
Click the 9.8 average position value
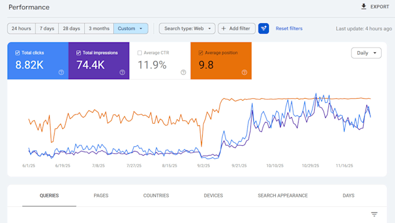(206, 65)
